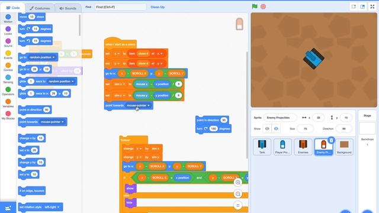379x213 pixels.
Task: Open variable dropdown in change x by aim x block
Action: point(139,149)
